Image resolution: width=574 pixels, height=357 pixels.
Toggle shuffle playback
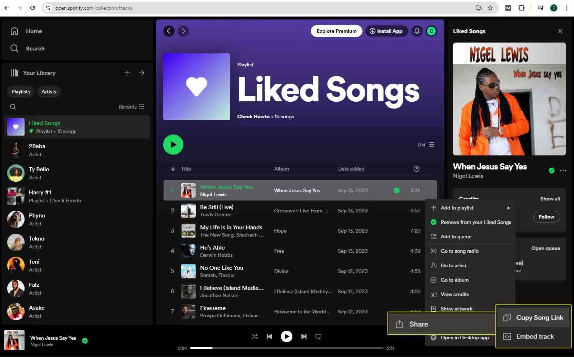point(255,336)
